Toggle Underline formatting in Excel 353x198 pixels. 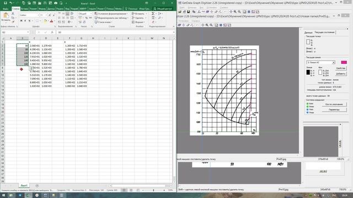click(29, 21)
